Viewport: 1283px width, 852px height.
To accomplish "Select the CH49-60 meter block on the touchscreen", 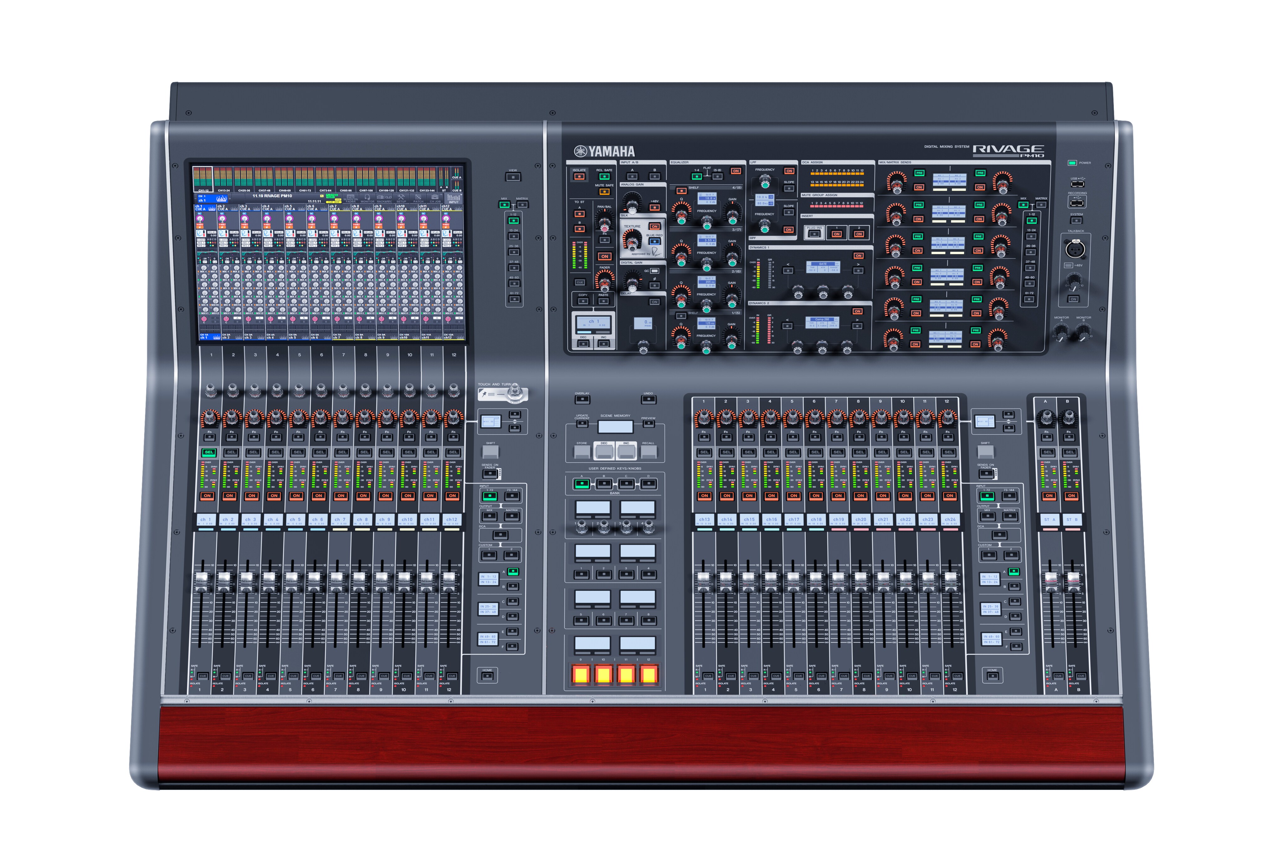I will click(285, 180).
